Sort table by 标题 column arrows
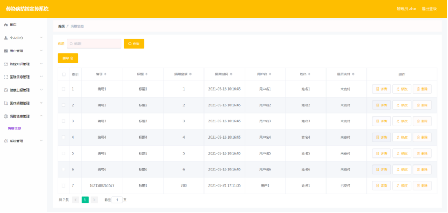Image resolution: width=448 pixels, height=213 pixels. (147, 74)
